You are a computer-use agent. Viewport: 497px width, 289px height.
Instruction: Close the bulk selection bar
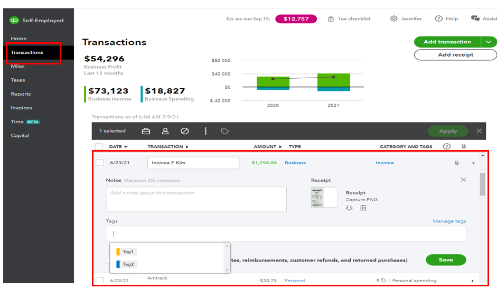[x=479, y=130]
